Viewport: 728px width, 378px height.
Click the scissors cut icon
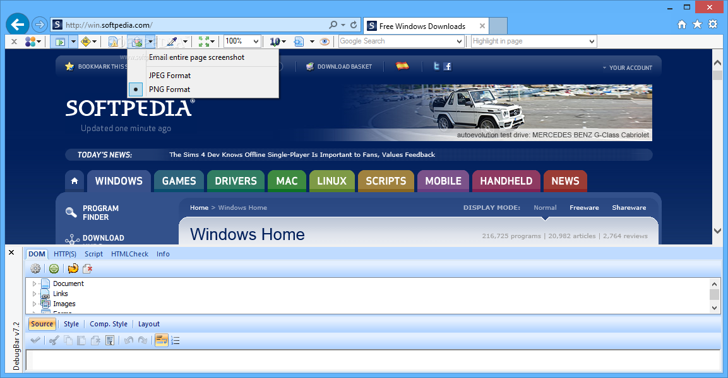54,340
